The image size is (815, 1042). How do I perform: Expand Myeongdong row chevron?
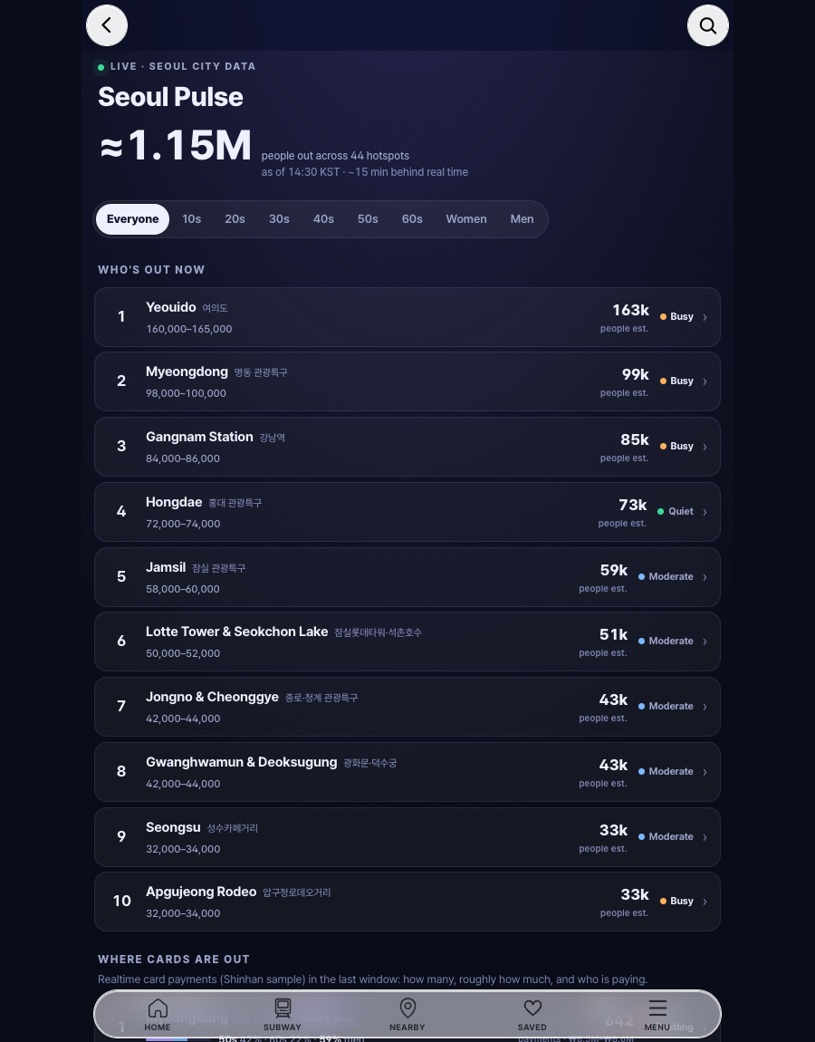[x=705, y=381]
